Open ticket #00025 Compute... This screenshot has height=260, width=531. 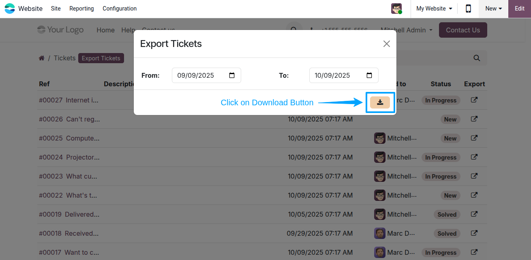[x=69, y=138]
